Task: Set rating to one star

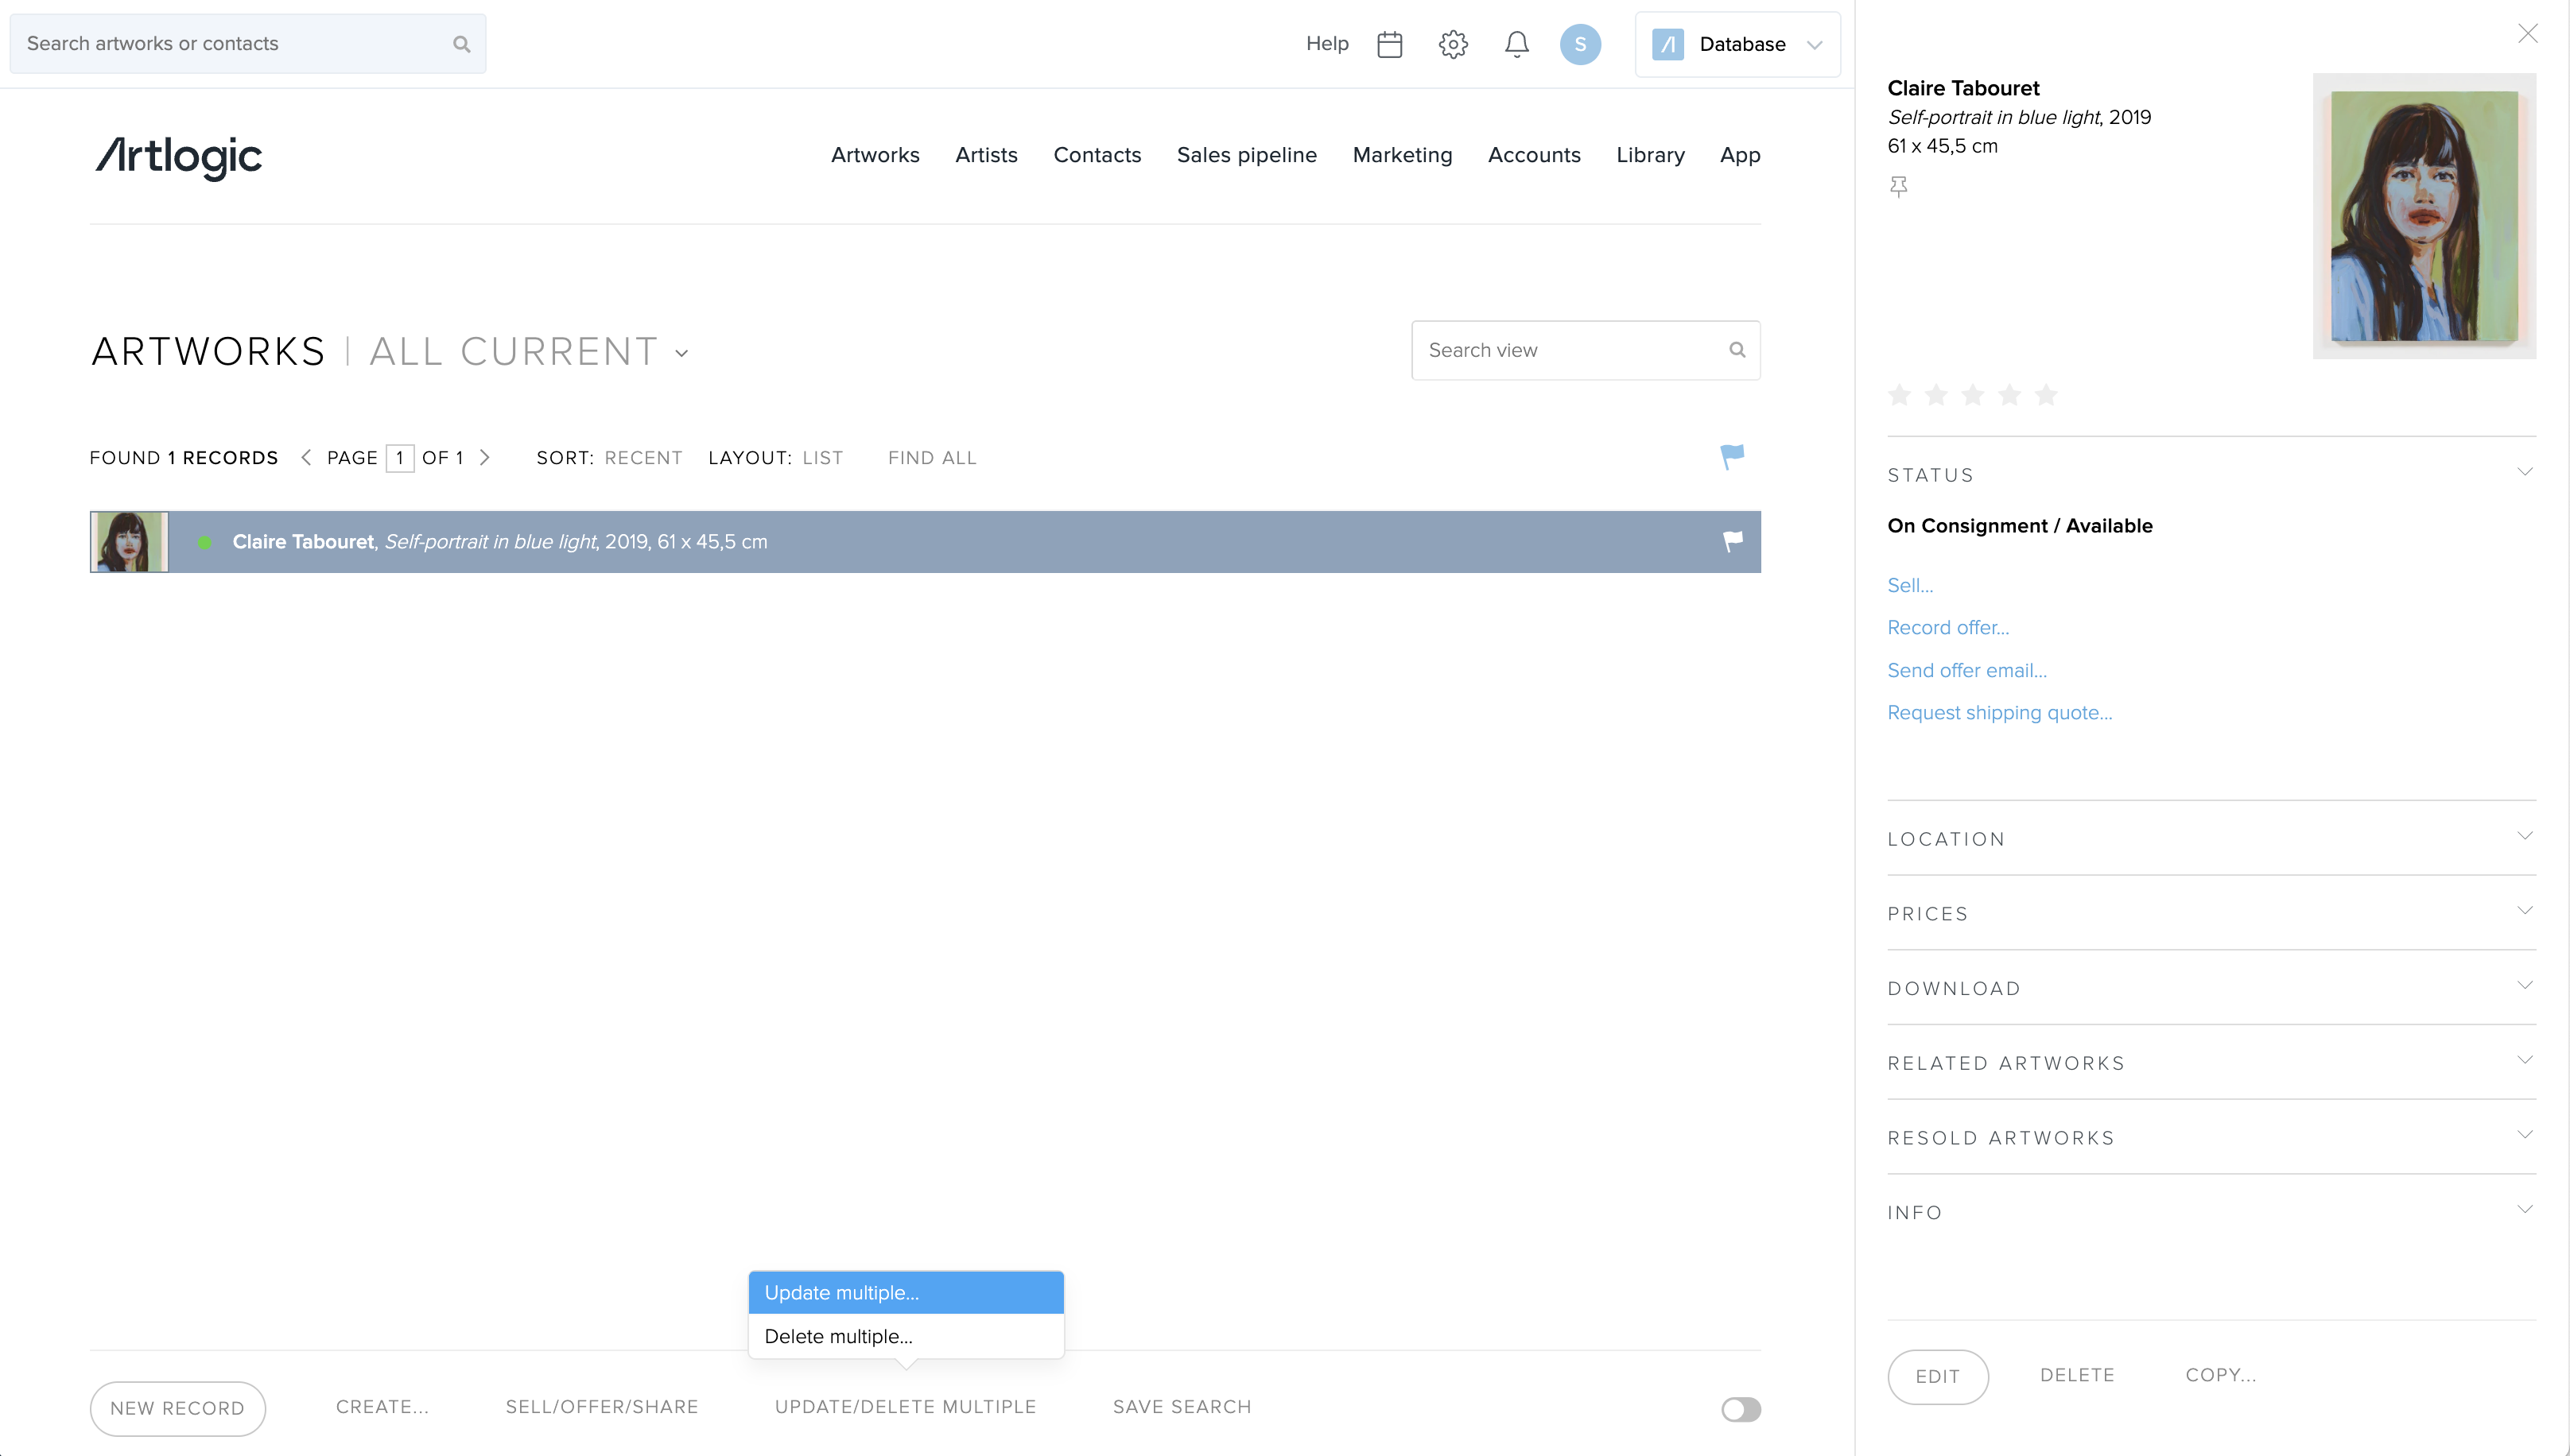Action: click(x=1900, y=395)
